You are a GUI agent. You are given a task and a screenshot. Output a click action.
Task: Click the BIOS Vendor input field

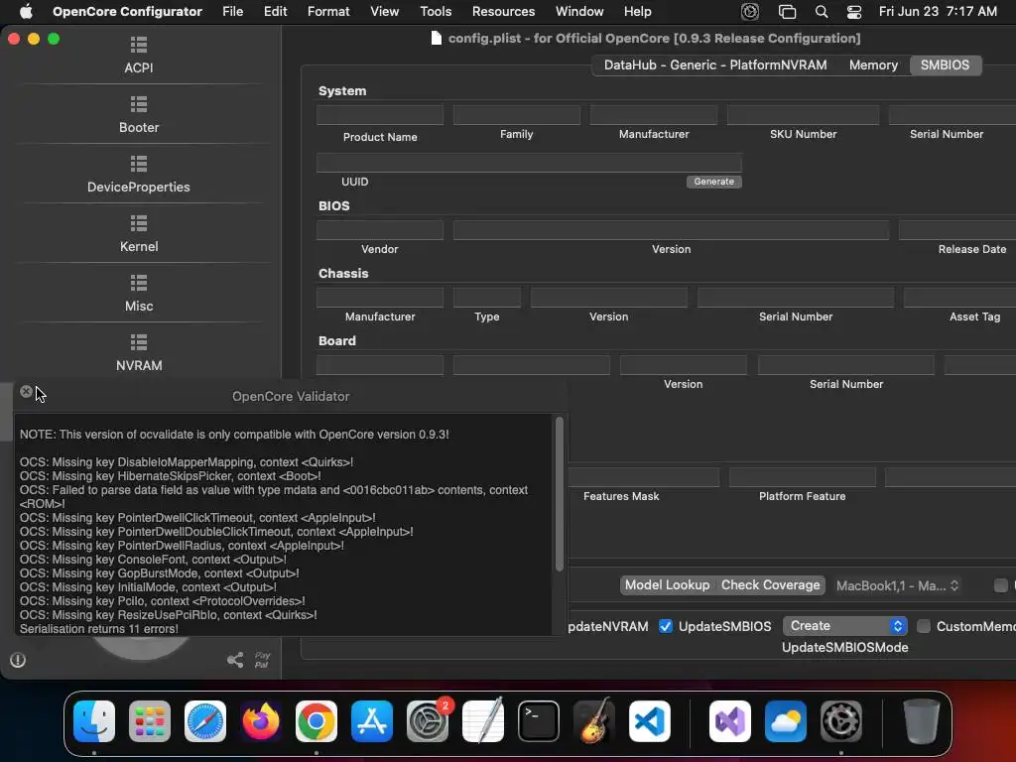point(380,229)
